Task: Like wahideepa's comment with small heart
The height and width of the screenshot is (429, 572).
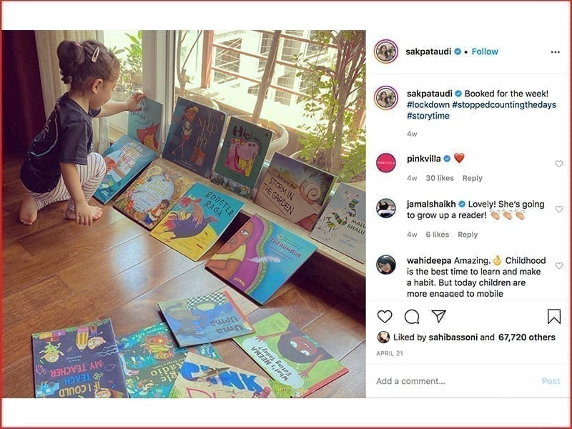Action: coord(559,265)
